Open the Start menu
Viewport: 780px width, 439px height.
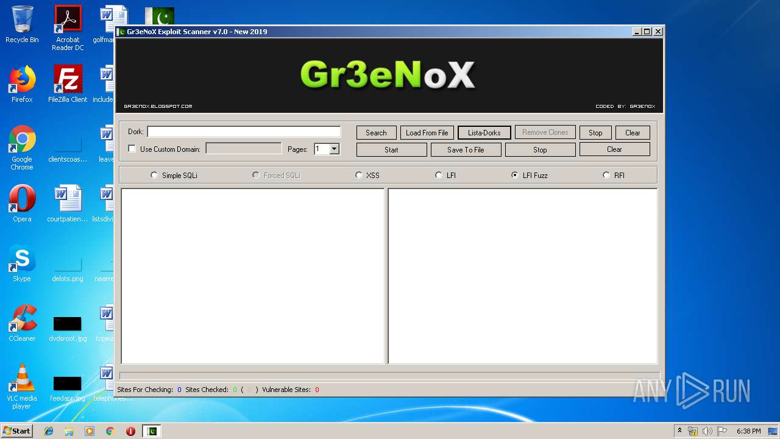point(16,431)
